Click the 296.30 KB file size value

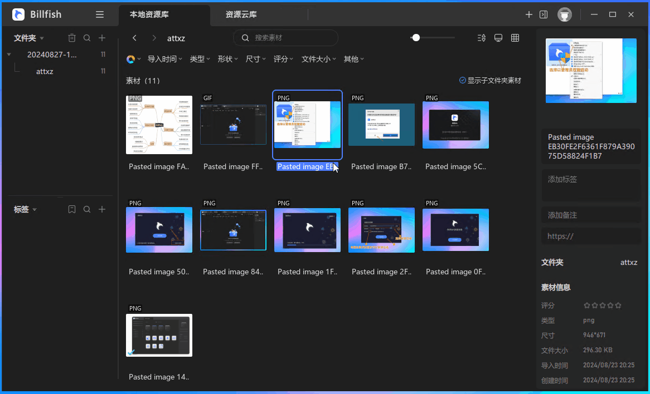pos(598,350)
